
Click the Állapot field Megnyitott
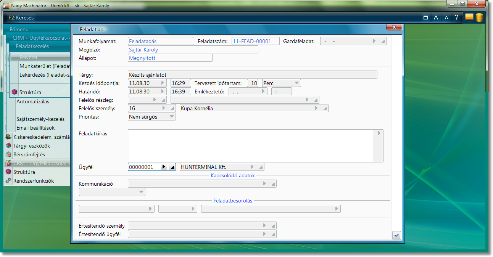(x=170, y=58)
